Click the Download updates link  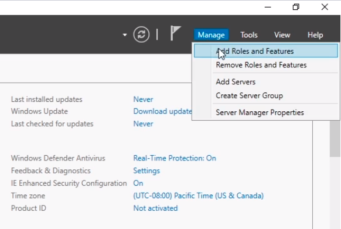pos(162,111)
